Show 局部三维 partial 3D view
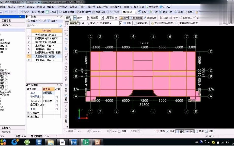 (x=165, y=12)
